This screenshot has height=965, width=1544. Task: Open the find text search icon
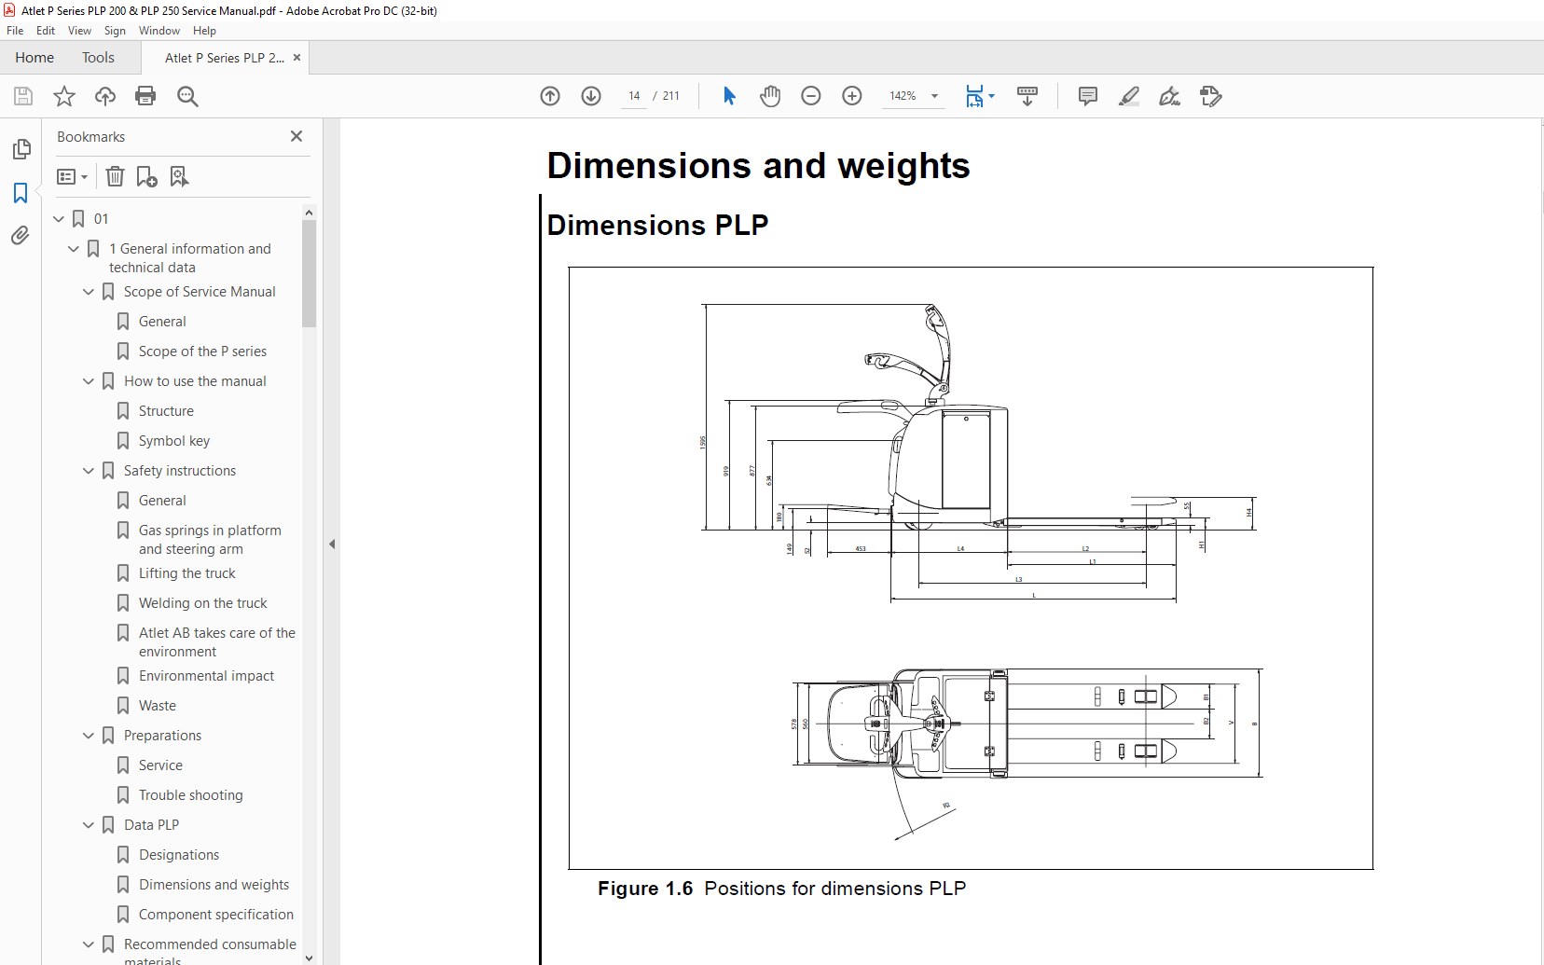pyautogui.click(x=187, y=96)
